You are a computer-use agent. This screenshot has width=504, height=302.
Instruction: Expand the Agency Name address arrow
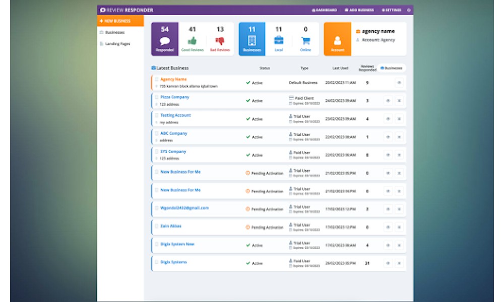click(157, 86)
